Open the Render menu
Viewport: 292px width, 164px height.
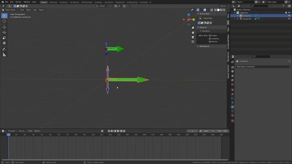point(18,2)
